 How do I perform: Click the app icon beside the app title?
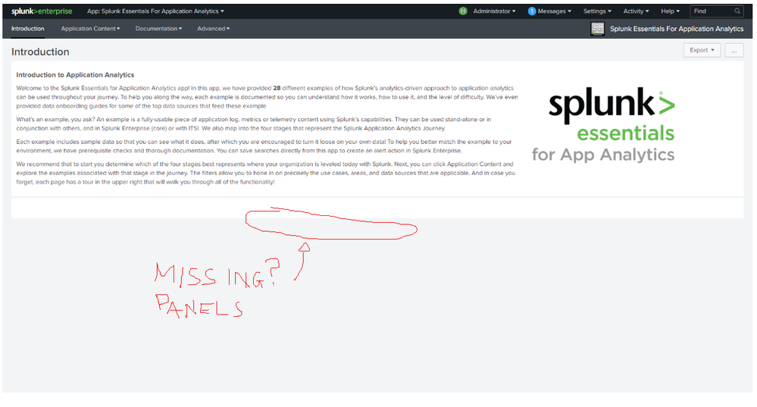click(598, 29)
